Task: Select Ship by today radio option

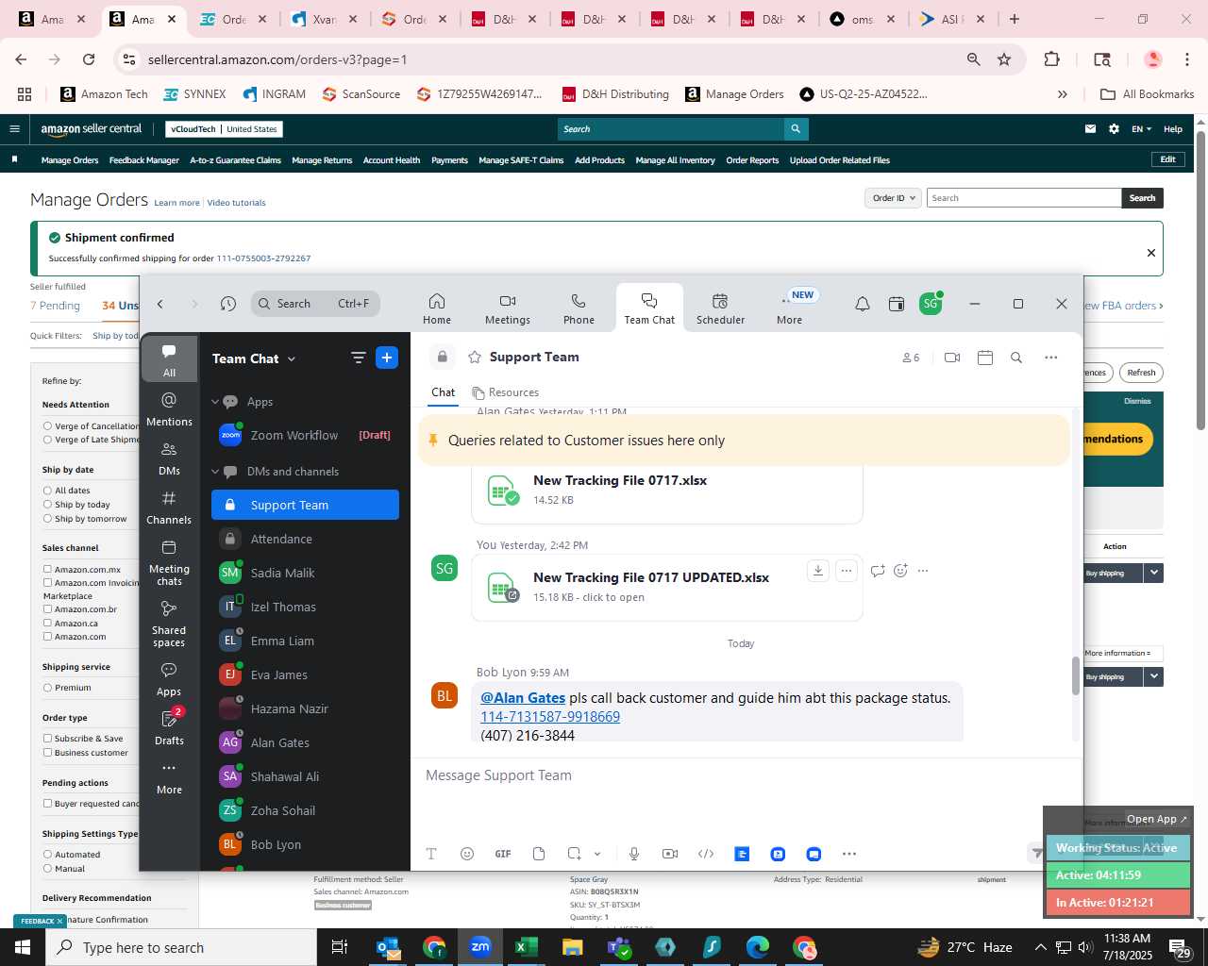Action: click(x=47, y=505)
